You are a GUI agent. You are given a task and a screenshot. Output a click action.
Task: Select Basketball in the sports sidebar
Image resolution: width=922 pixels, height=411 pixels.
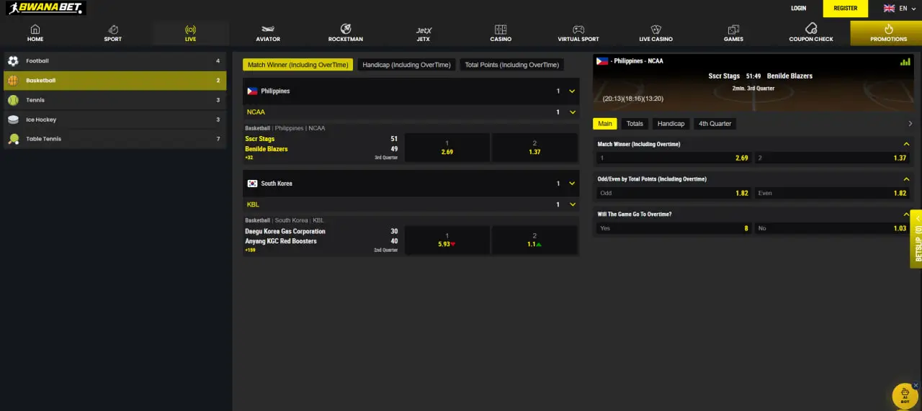click(115, 81)
